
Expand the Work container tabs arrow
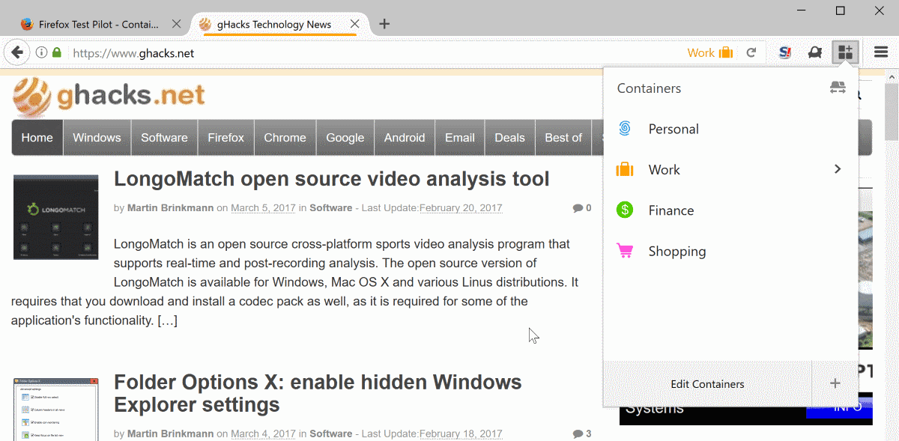point(838,169)
